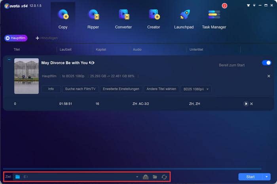
Task: Click the chapter count 16
Action: 97,104
